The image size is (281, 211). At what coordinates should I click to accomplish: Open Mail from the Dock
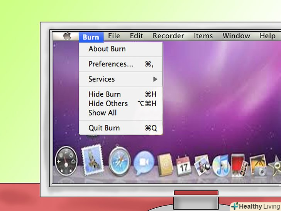(x=93, y=160)
